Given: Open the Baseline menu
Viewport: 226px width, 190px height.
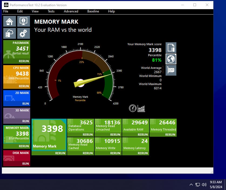Looking at the screenshot, I should coord(93,11).
